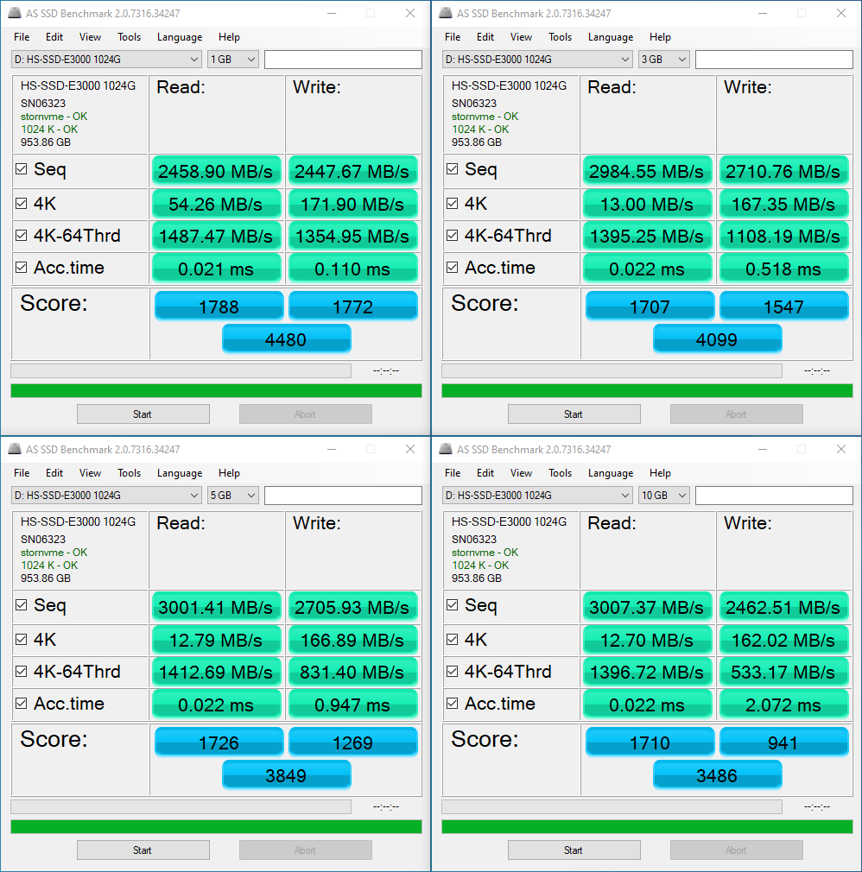The height and width of the screenshot is (872, 862).
Task: Toggle the Acc.time checkbox in the 1 GB window
Action: (21, 268)
